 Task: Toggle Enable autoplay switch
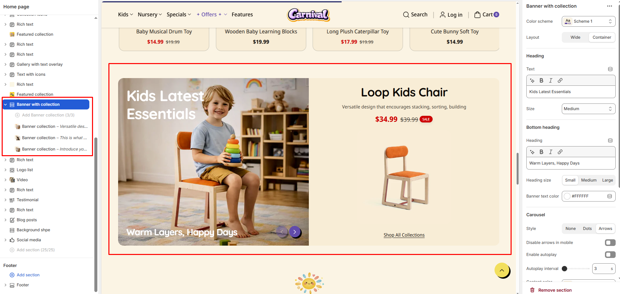click(x=610, y=255)
